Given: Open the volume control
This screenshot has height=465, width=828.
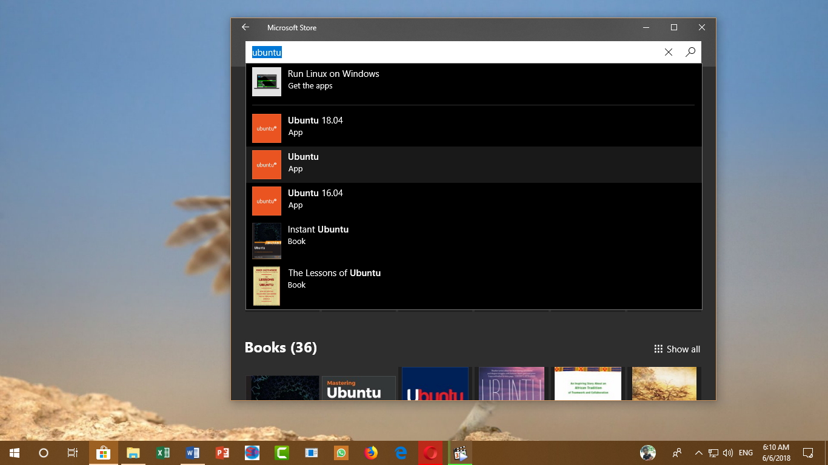Looking at the screenshot, I should 727,452.
